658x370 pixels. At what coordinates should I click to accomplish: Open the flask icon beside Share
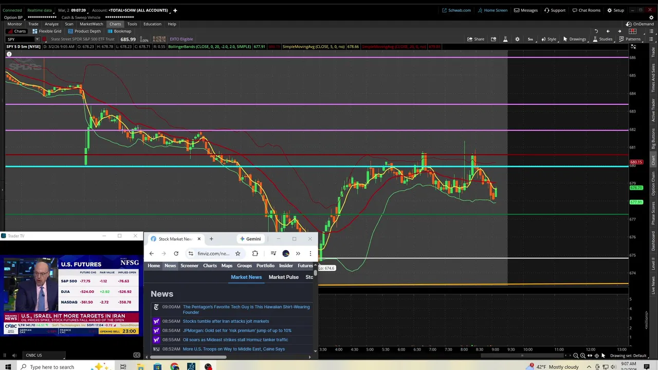pyautogui.click(x=505, y=39)
